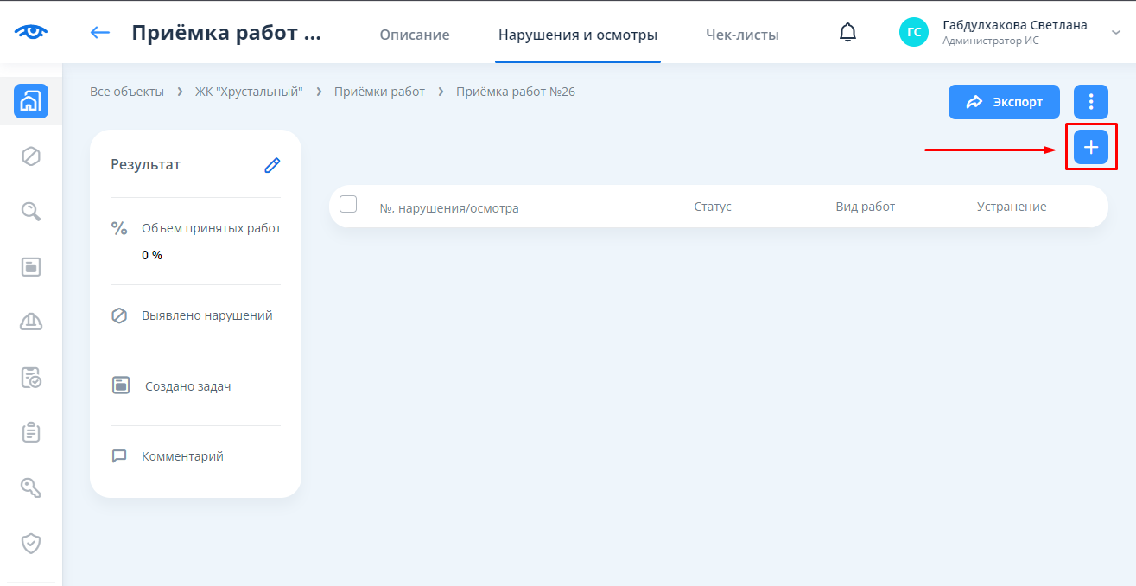Go back using the left arrow
The width and height of the screenshot is (1136, 586).
(100, 33)
